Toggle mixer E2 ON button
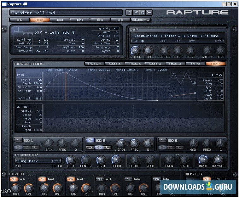The height and width of the screenshot is (197, 239). point(42,179)
